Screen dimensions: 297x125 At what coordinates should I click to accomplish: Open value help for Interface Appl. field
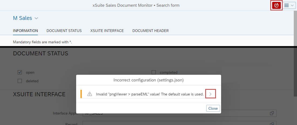tap(272, 113)
